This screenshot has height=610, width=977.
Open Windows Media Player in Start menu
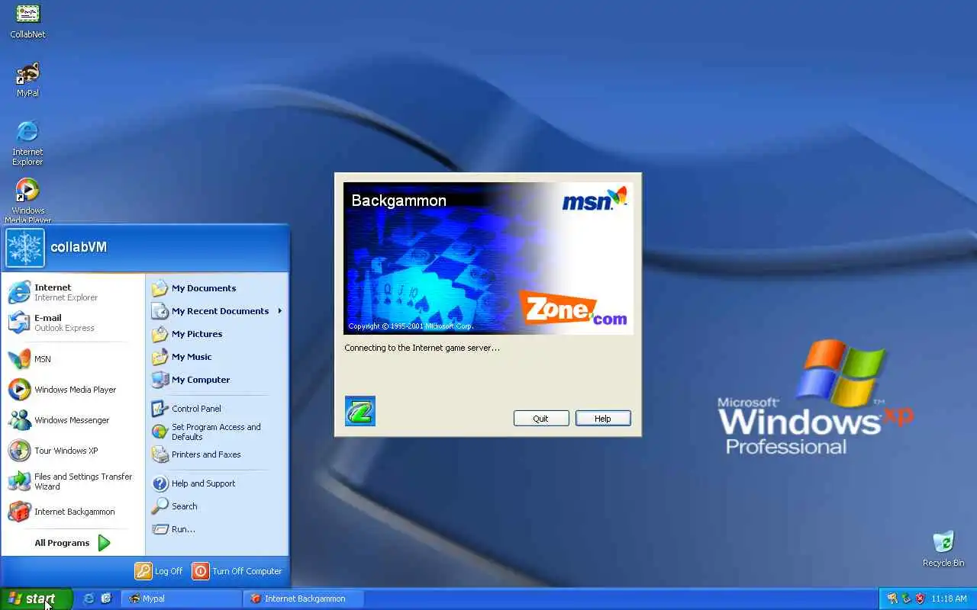pos(73,390)
